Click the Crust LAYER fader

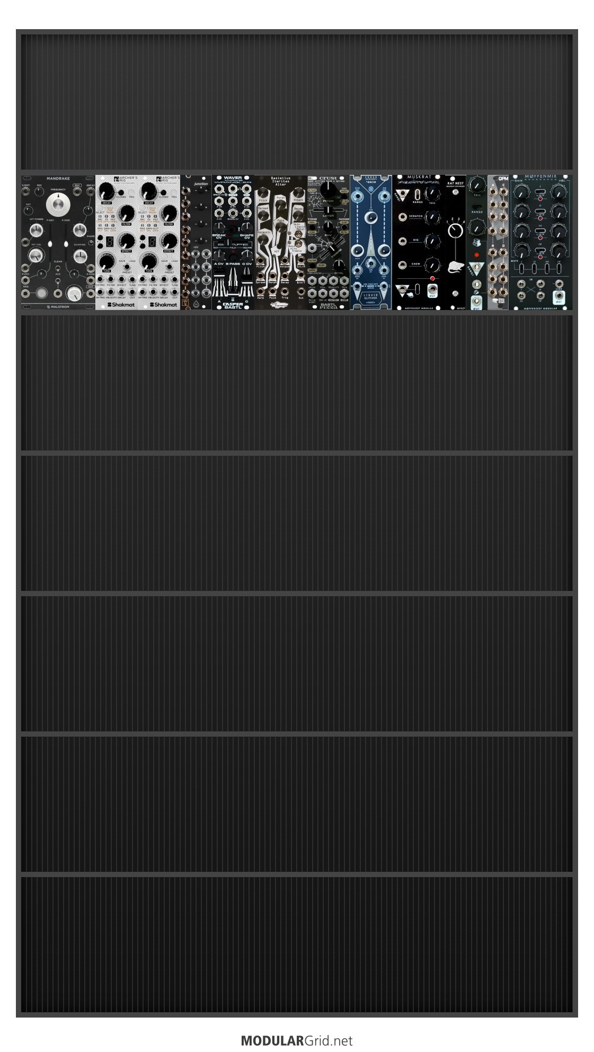[x=328, y=210]
